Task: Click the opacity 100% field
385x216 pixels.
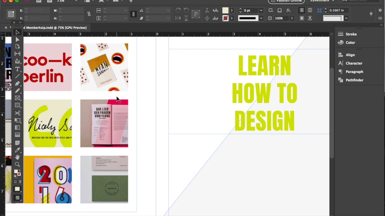Action: [282, 18]
